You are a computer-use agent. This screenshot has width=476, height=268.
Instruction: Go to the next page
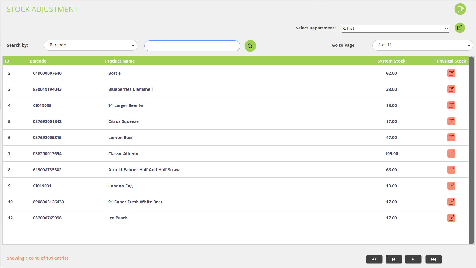pyautogui.click(x=413, y=259)
